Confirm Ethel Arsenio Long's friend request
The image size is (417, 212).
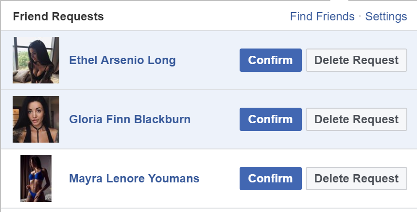tap(270, 60)
